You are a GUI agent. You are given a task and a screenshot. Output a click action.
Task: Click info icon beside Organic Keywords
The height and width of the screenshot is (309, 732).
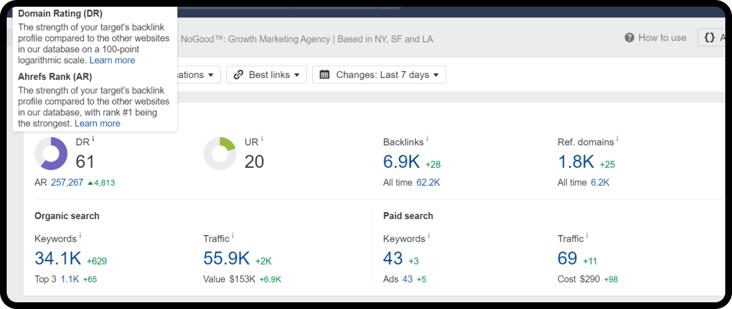pyautogui.click(x=80, y=236)
